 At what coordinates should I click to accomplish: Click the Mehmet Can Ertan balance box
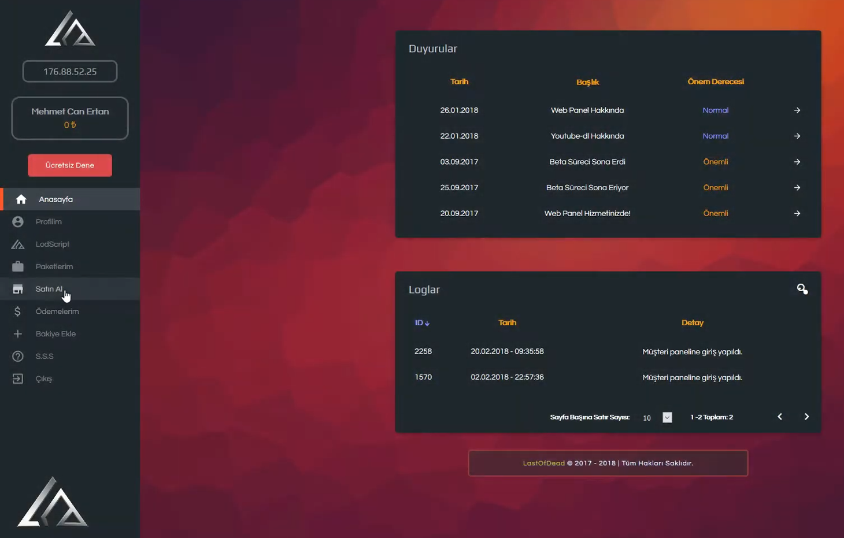pos(70,118)
